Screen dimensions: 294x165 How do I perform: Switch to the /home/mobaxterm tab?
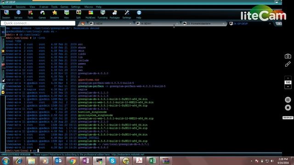point(204,23)
